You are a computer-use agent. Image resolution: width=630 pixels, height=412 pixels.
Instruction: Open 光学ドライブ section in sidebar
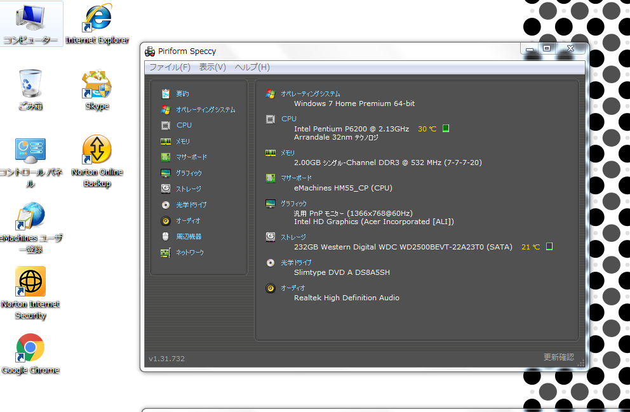191,205
